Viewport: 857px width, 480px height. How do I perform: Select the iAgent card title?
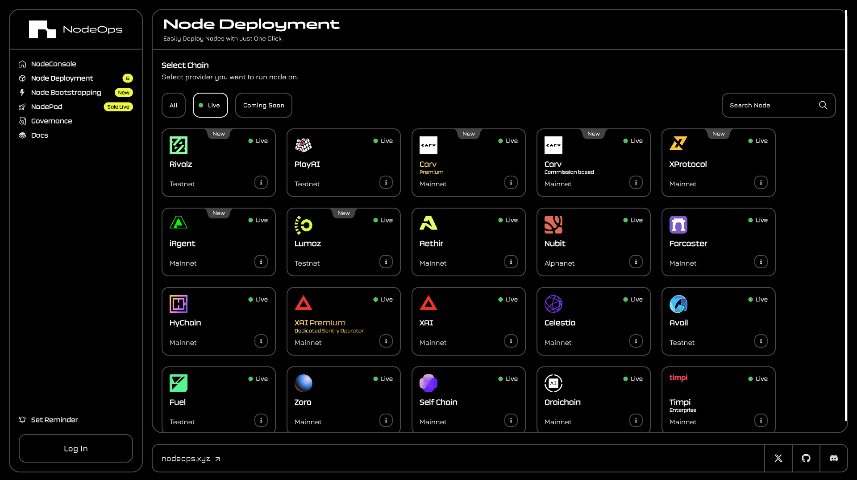click(x=182, y=243)
